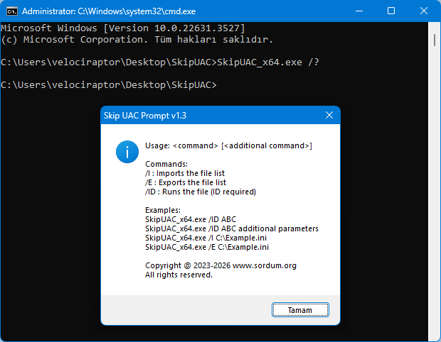Viewport: 441px width, 342px height.
Task: Click the Copyright www.sordum.org line
Action: (220, 265)
